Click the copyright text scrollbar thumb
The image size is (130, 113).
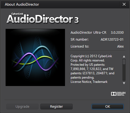point(124,62)
